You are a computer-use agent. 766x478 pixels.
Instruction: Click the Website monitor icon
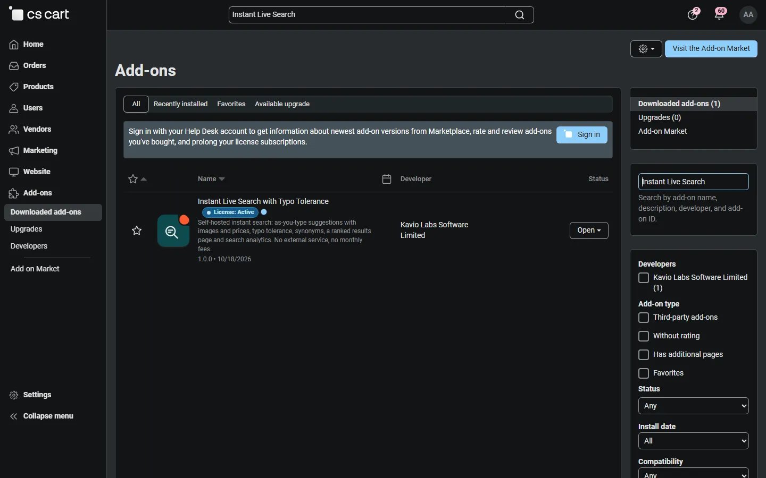[x=14, y=172]
